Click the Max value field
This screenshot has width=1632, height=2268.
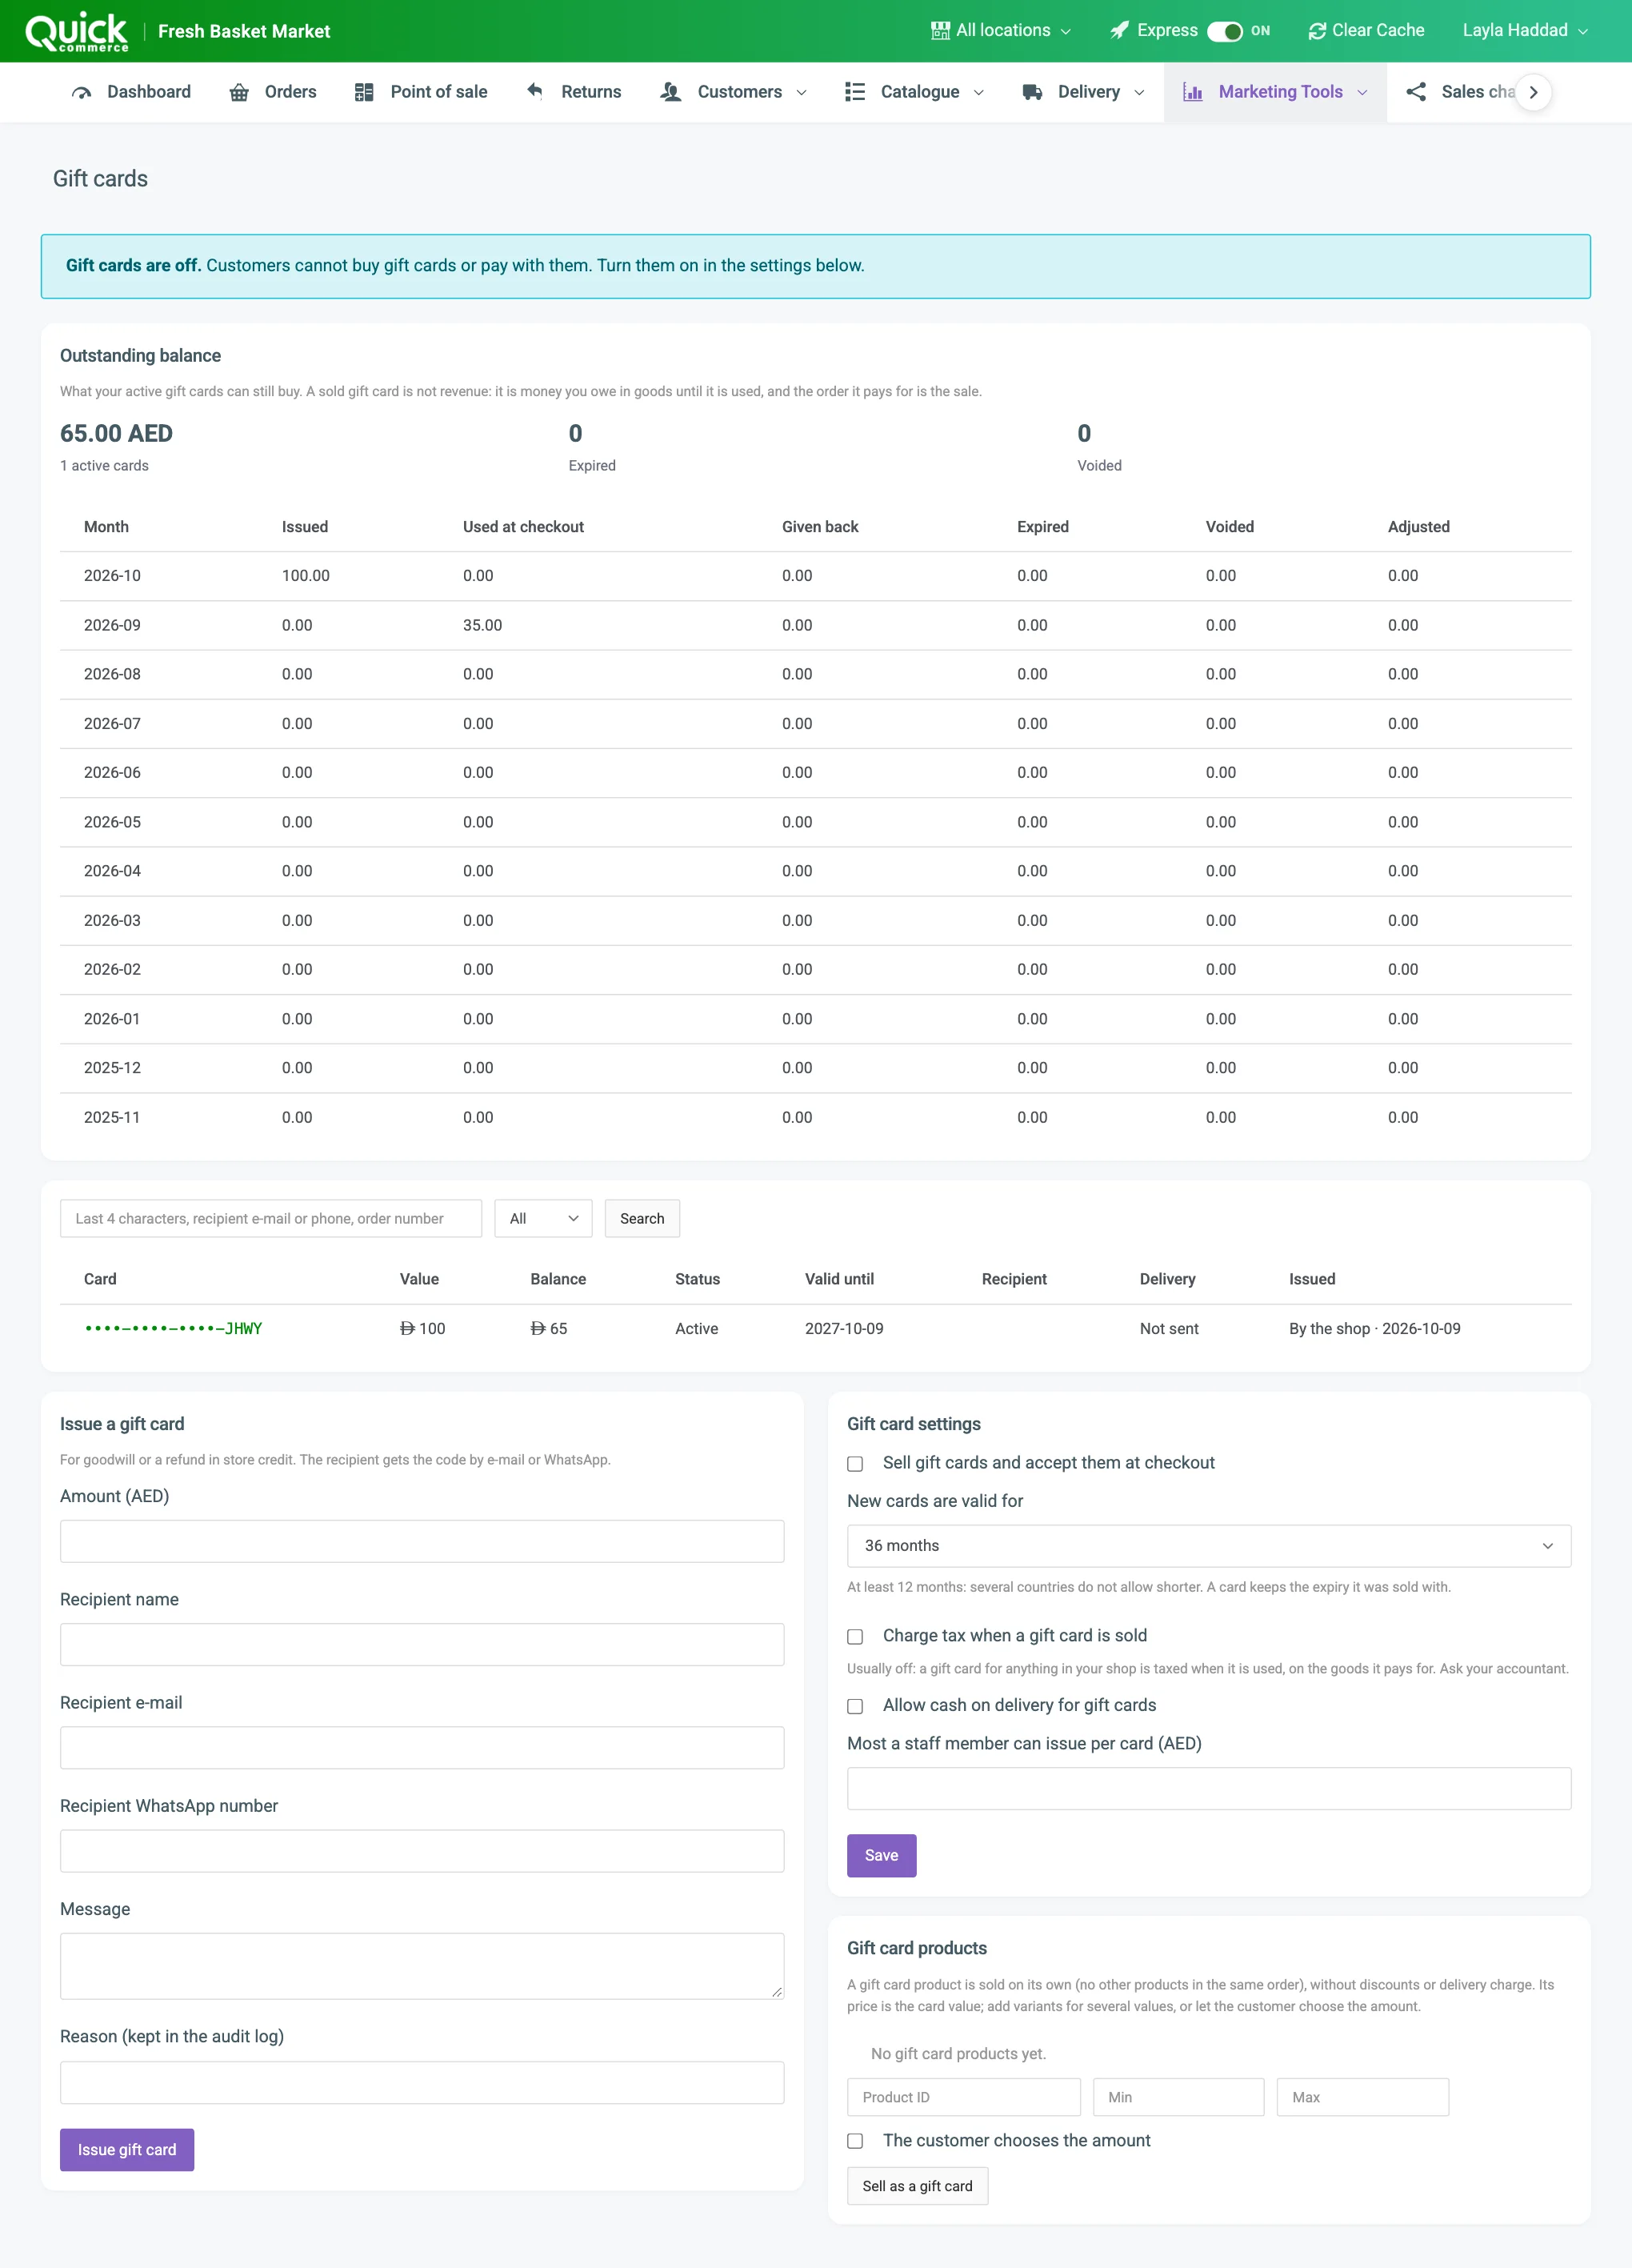pos(1362,2097)
